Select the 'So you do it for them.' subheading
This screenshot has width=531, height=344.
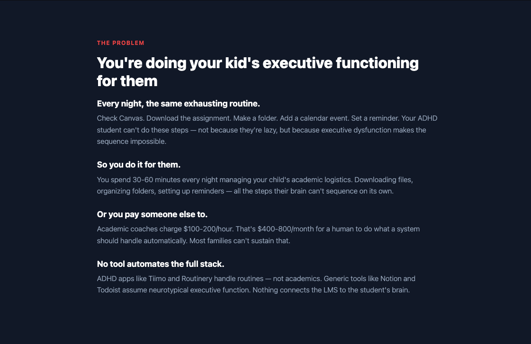coord(138,165)
